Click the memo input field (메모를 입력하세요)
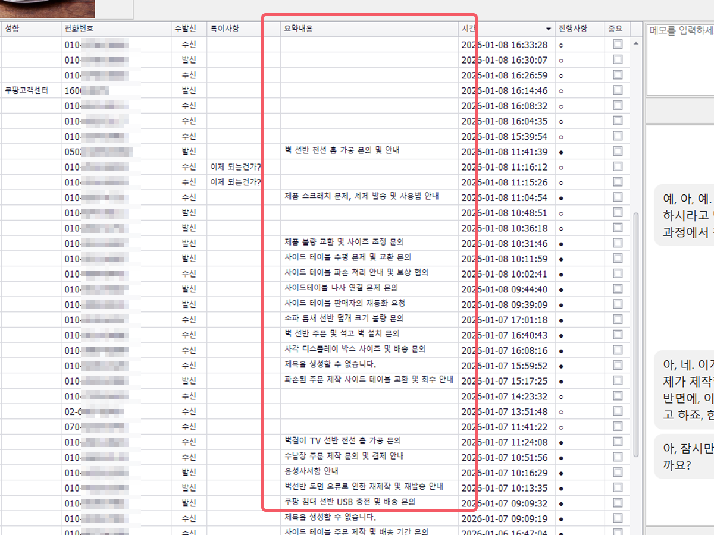Screen dimensions: 714x535 coord(680,59)
